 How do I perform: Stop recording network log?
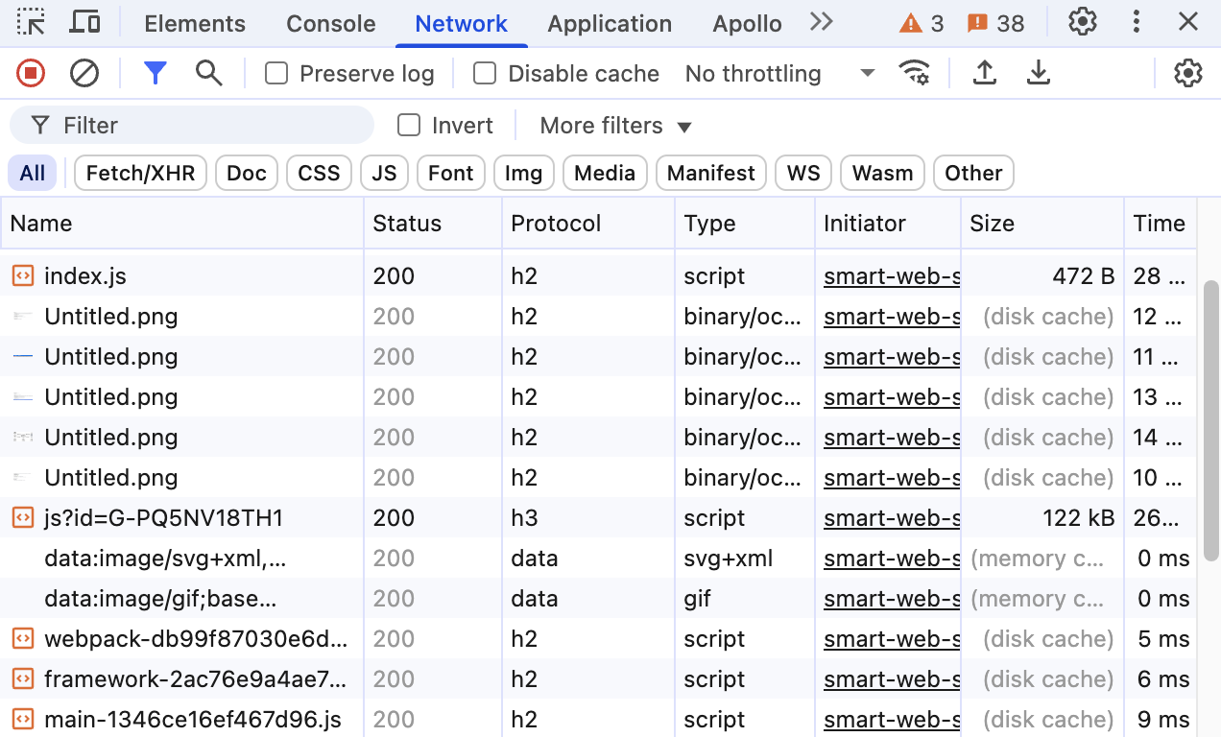(31, 73)
